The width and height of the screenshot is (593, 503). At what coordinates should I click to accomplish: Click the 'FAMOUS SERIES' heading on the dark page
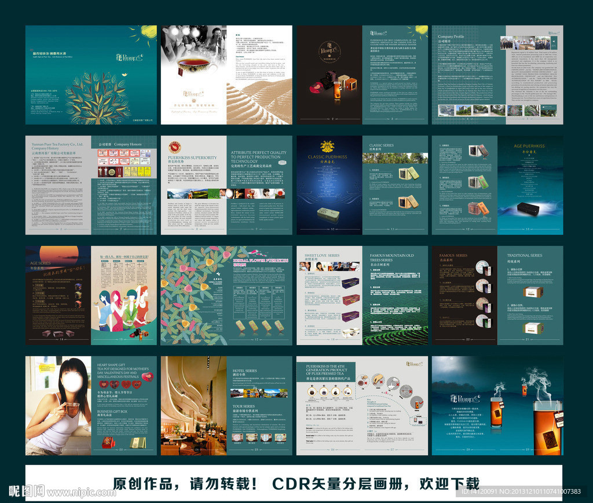[x=453, y=255]
